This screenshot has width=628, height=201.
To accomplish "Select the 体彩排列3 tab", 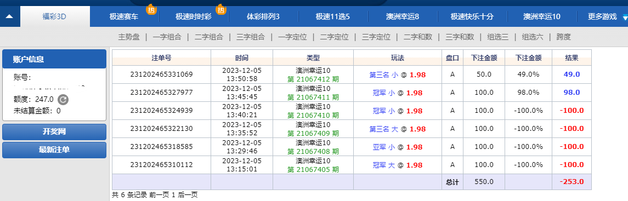I will (263, 17).
